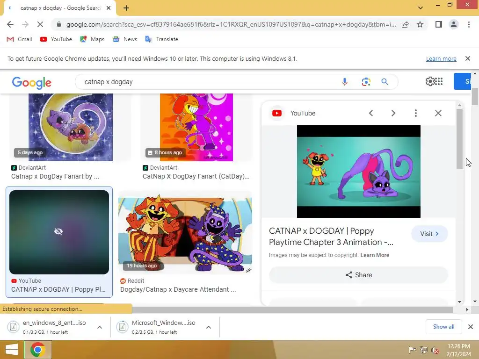Viewport: 479px width, 359px height.
Task: Click the preview panel scrollbar thumb
Action: [x=459, y=139]
